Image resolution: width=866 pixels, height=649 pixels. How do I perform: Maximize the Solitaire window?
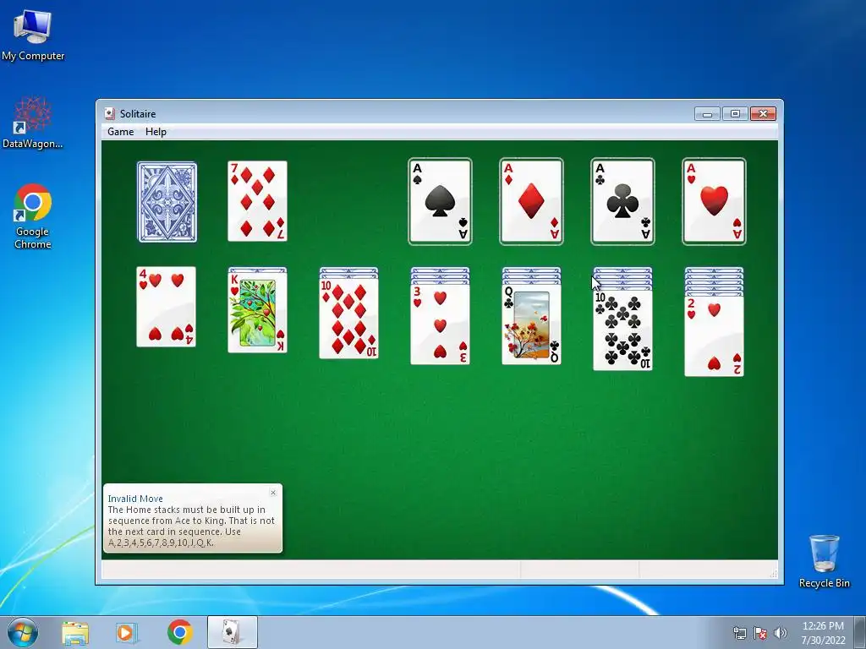[735, 114]
